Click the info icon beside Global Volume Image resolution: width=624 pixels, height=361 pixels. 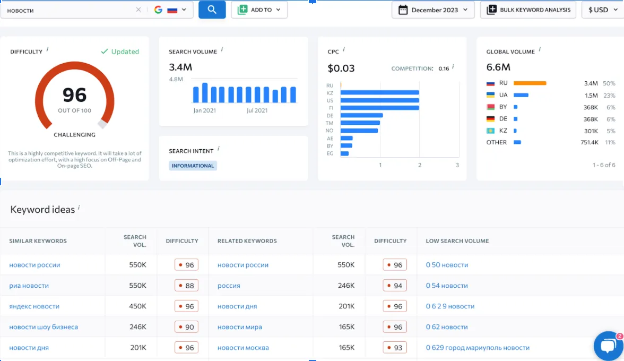coord(540,49)
